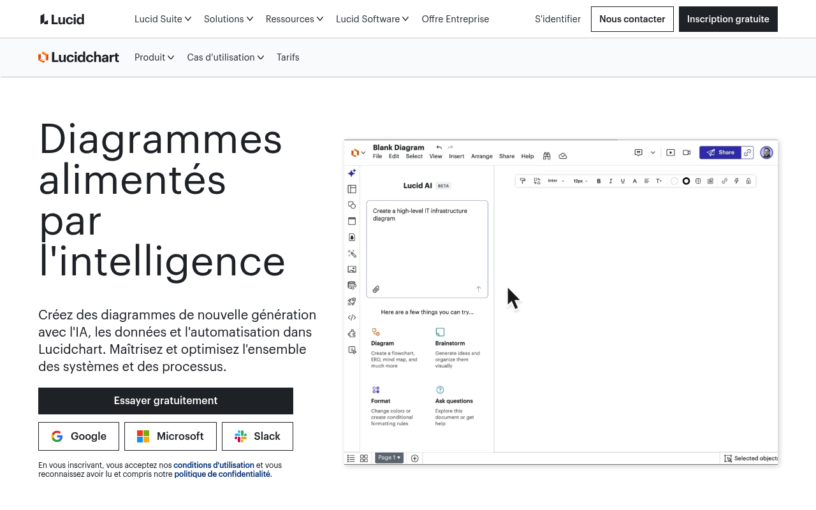Open the user avatar profile
This screenshot has height=510, width=816.
pyautogui.click(x=766, y=152)
